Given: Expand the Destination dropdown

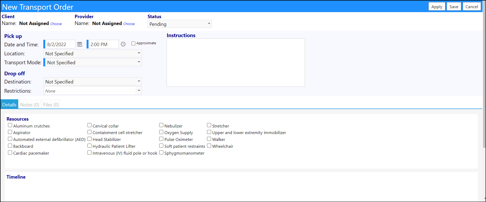Looking at the screenshot, I should pos(92,82).
